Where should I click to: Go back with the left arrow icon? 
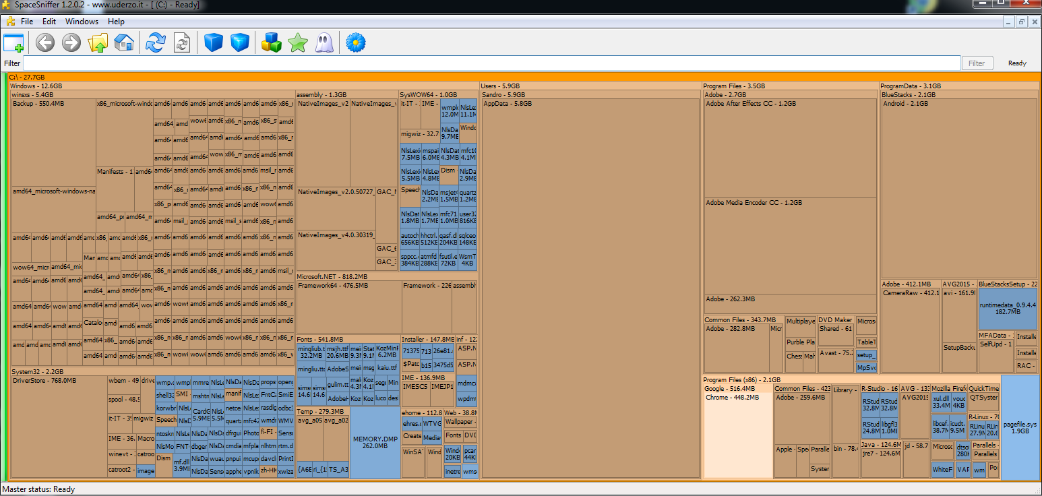45,43
